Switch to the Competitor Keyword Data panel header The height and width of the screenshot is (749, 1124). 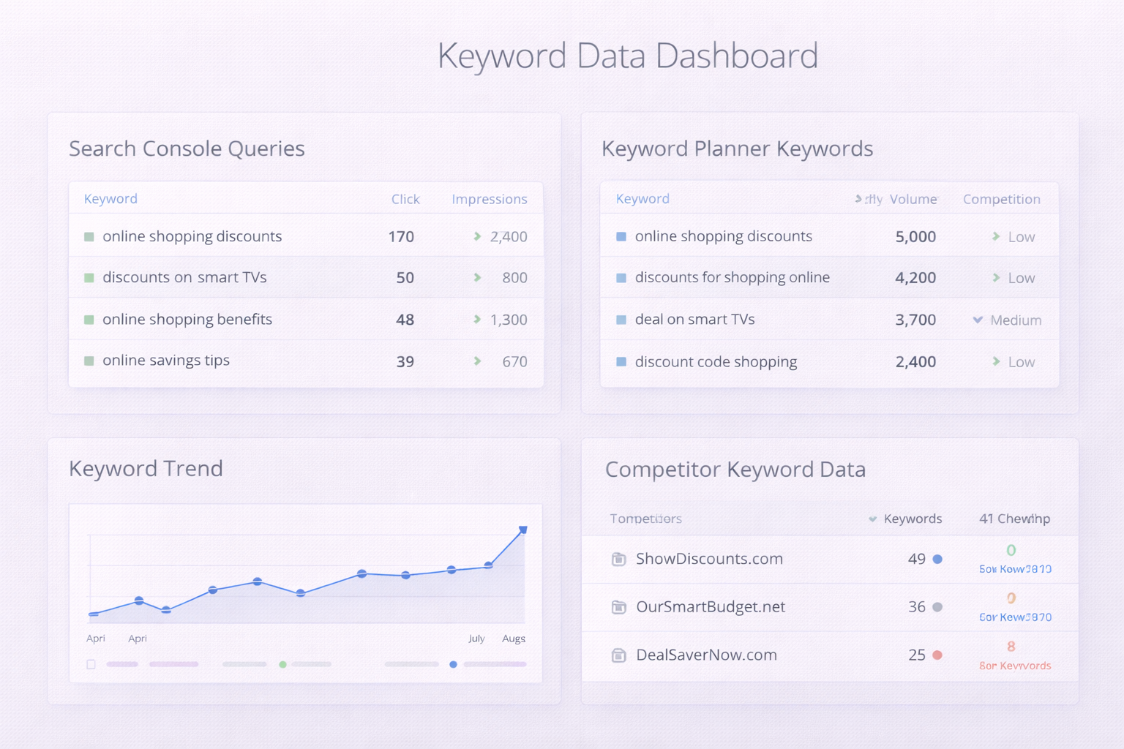click(x=735, y=470)
